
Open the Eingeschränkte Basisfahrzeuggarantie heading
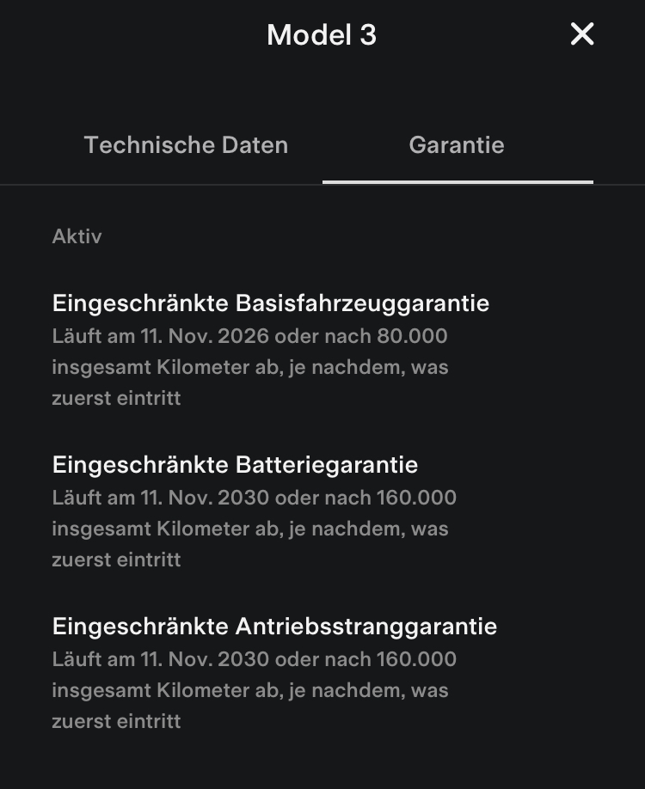click(271, 303)
